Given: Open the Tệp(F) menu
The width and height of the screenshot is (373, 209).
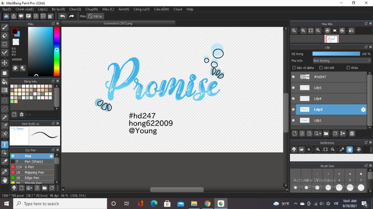Looking at the screenshot, I should (x=7, y=9).
